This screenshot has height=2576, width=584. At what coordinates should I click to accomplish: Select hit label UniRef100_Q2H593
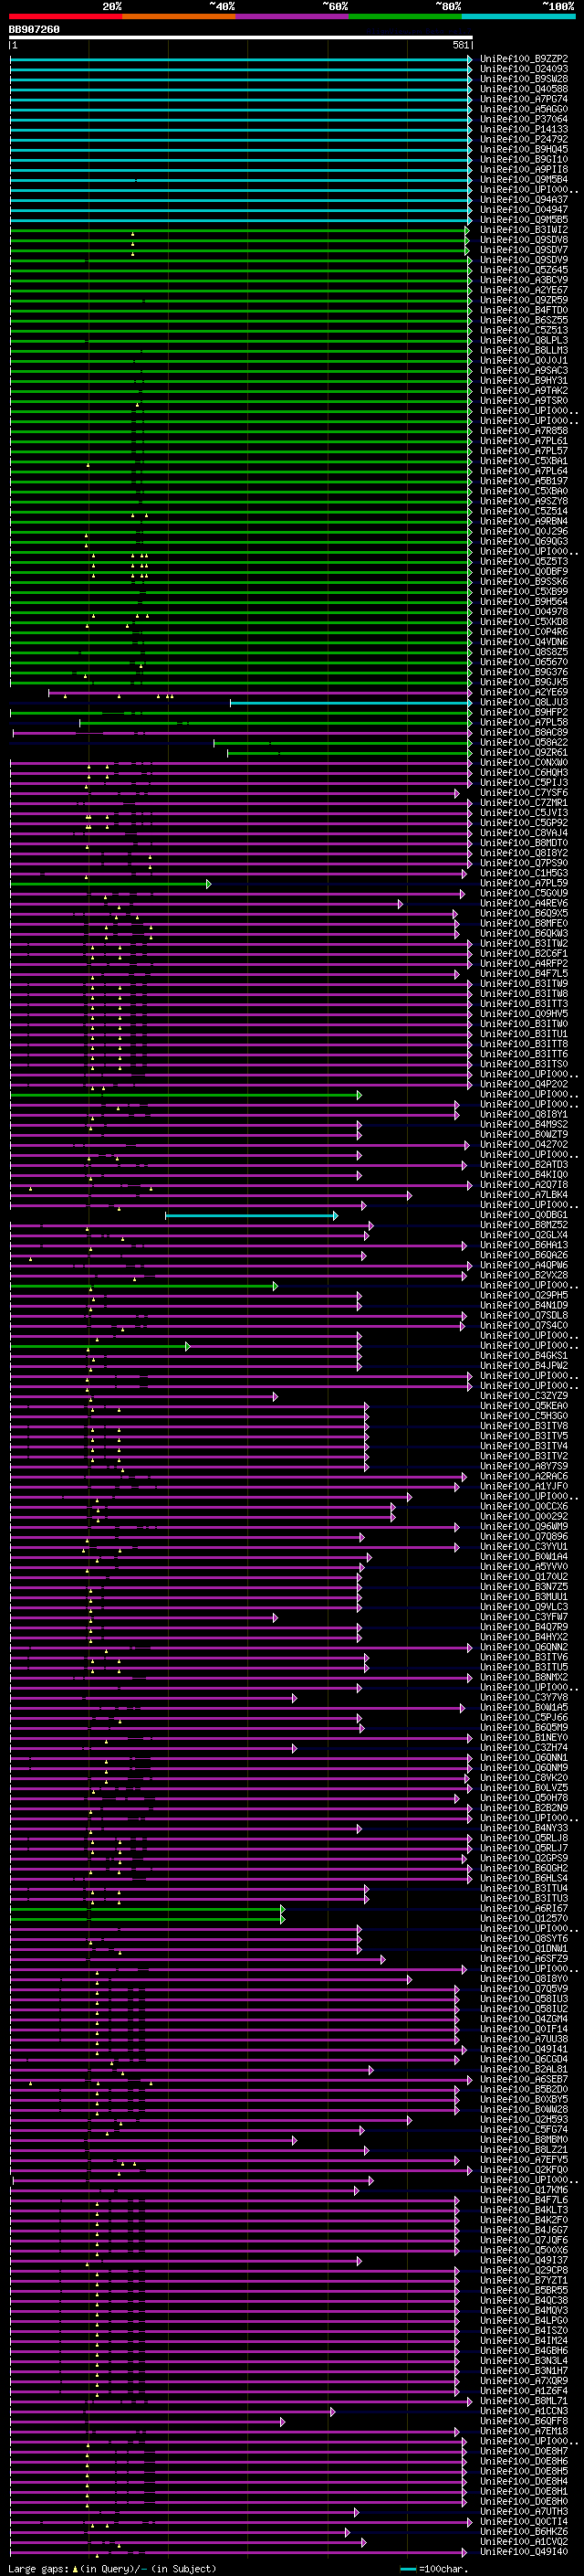[x=524, y=2120]
